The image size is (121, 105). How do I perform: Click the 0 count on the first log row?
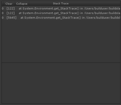coord(3,8)
